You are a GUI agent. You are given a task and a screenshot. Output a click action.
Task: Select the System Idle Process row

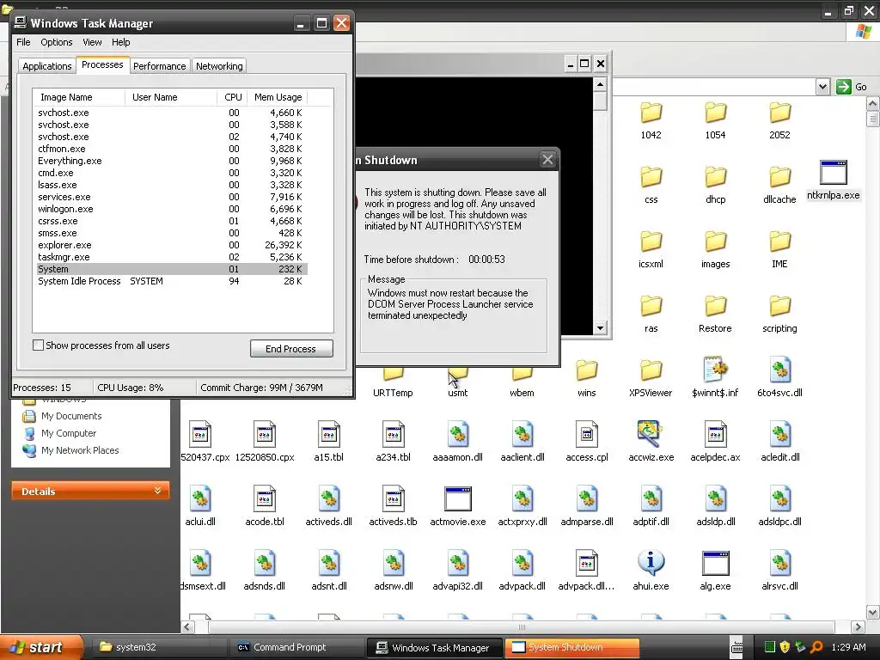click(172, 281)
